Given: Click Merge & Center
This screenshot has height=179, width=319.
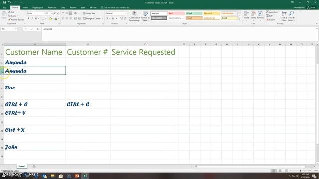Looking at the screenshot, I should (92, 18).
